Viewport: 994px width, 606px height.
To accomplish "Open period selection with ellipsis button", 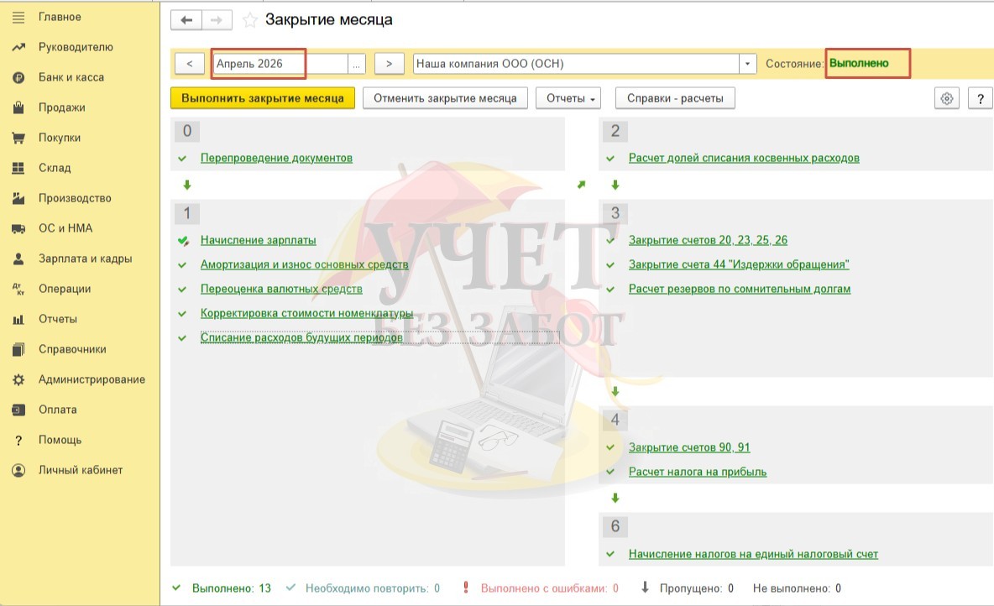I will pos(357,64).
